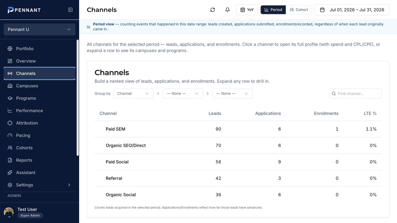The width and height of the screenshot is (397, 223).
Task: Open the Group by Channel dropdown
Action: [x=133, y=94]
